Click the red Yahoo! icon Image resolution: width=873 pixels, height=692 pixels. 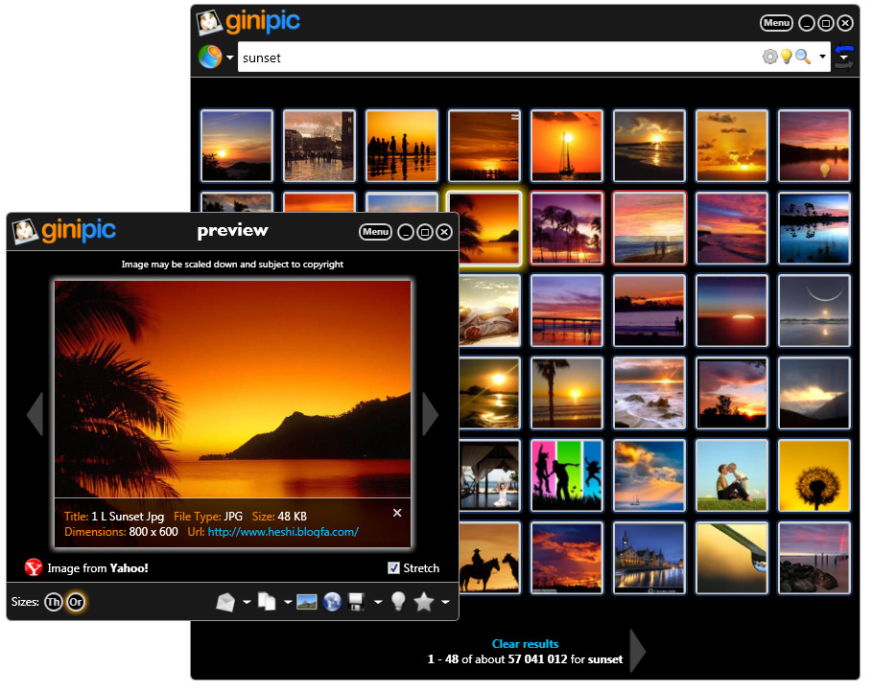pos(34,567)
